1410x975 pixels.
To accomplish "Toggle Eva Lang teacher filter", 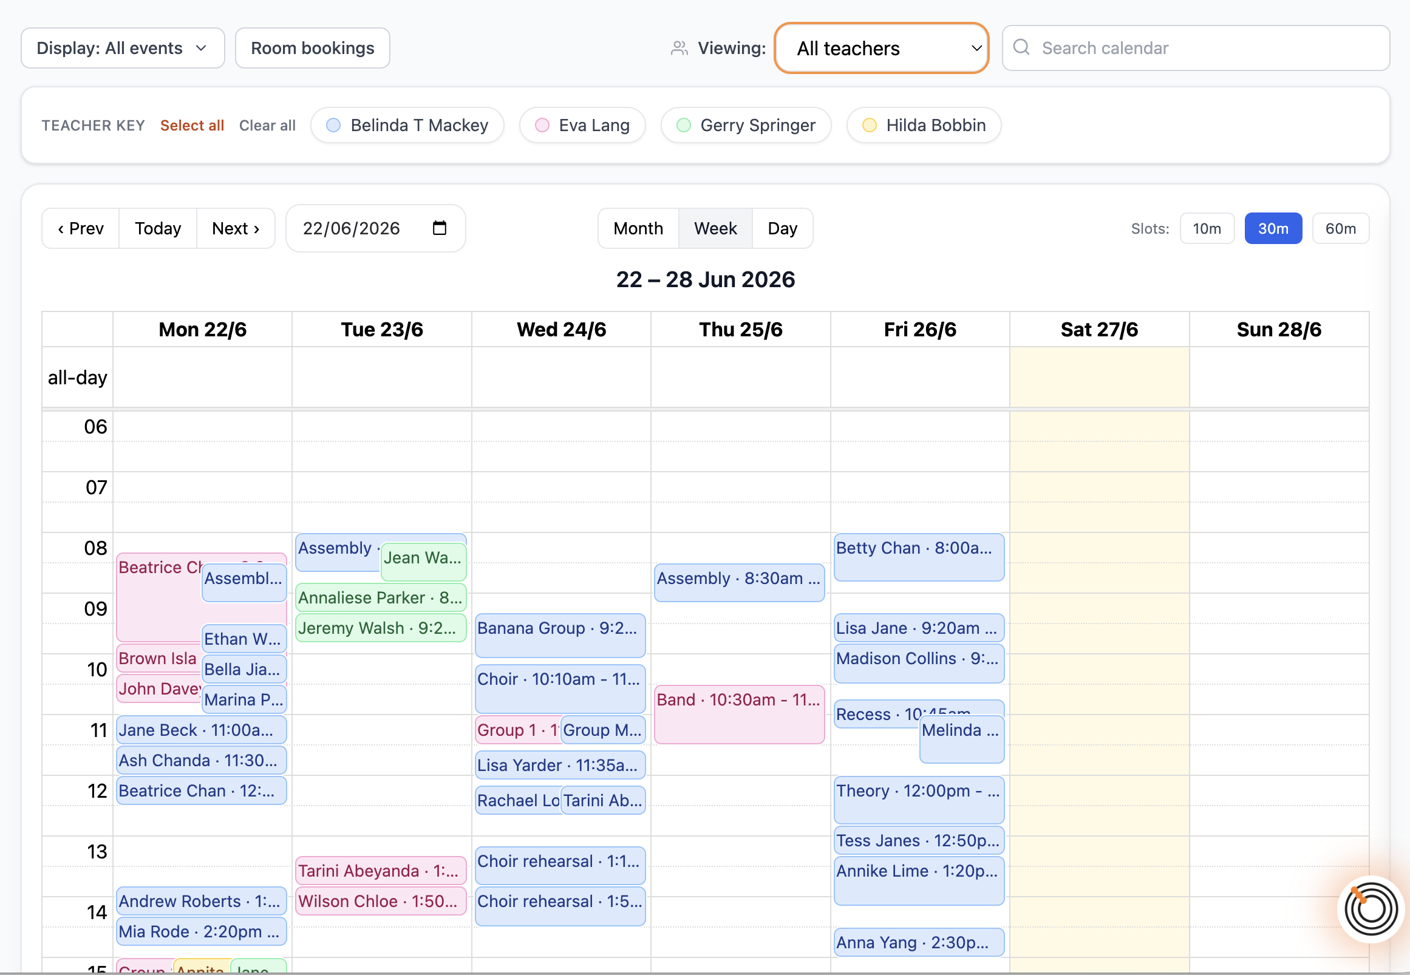I will coord(582,125).
